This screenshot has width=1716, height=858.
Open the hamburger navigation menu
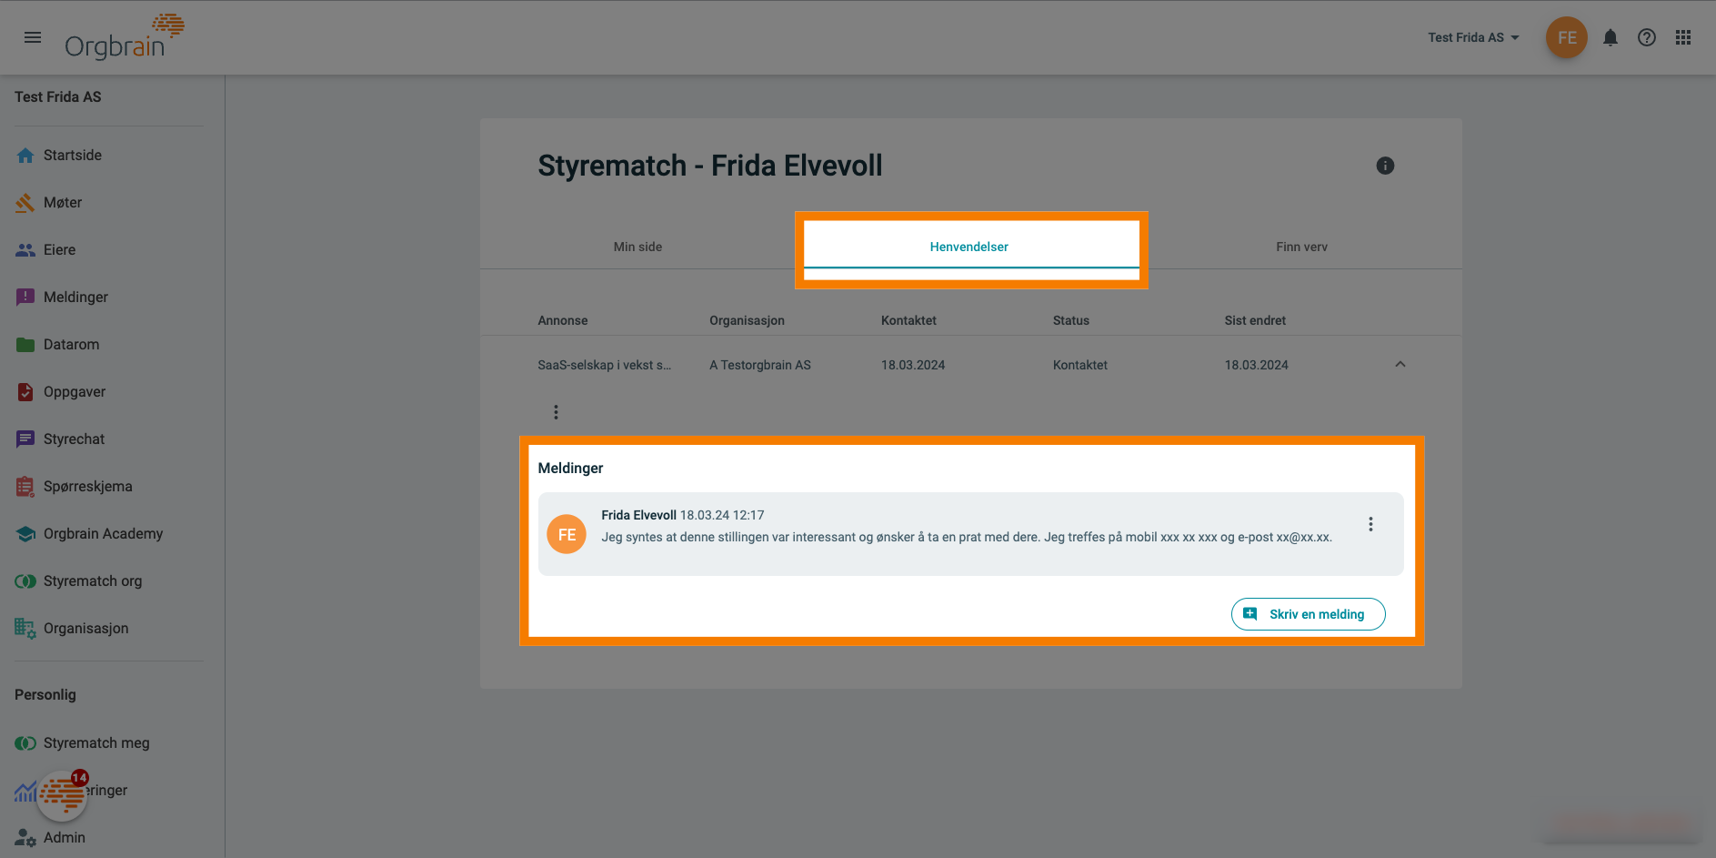click(x=33, y=37)
